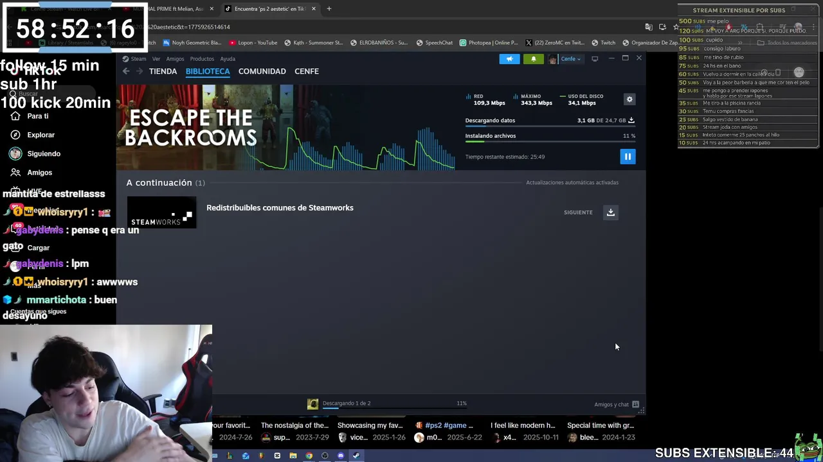Click the TikTok Amigos people icon
Viewport: 823px width, 462px height.
click(x=15, y=173)
